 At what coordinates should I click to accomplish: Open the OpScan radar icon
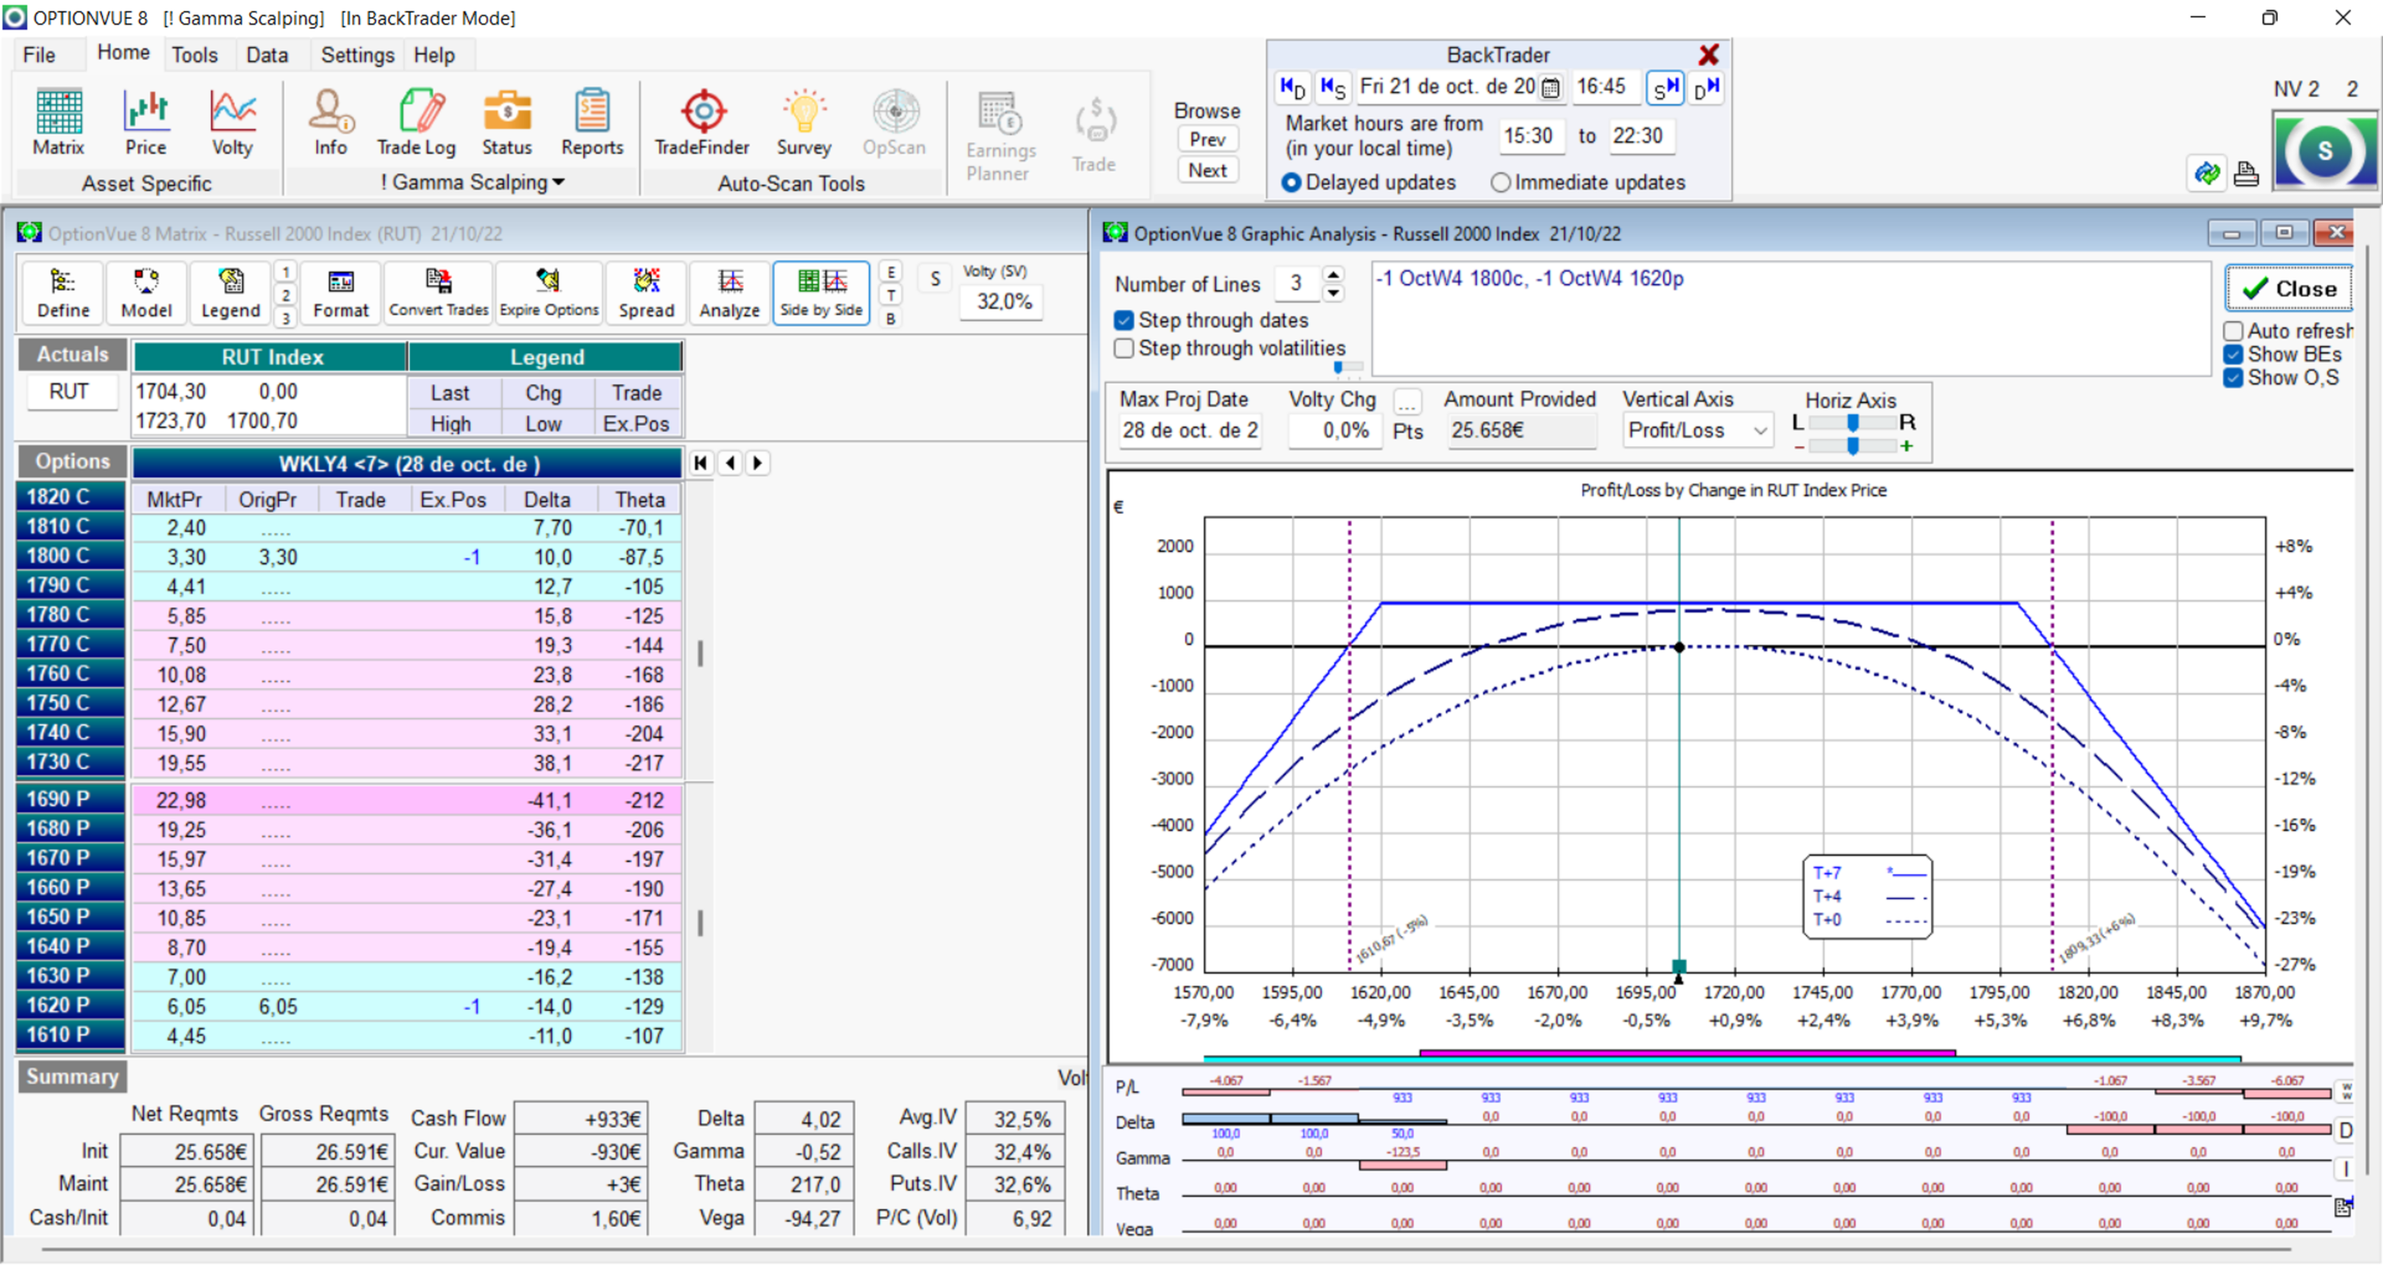(894, 123)
